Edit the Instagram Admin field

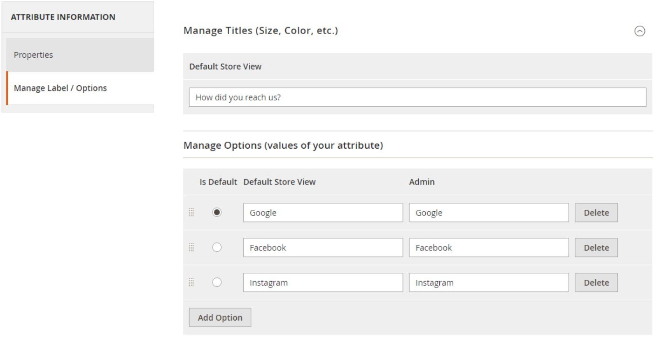tap(489, 283)
